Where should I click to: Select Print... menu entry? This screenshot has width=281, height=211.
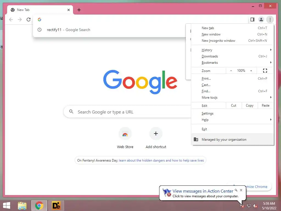coord(232,79)
